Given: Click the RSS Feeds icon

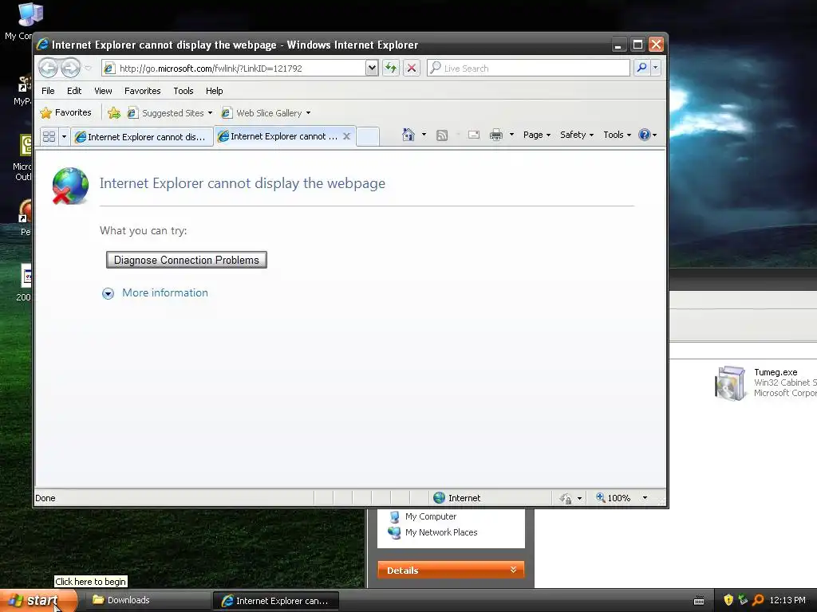Looking at the screenshot, I should pos(442,135).
